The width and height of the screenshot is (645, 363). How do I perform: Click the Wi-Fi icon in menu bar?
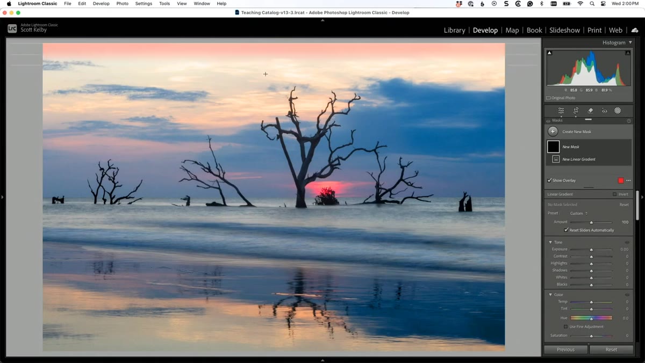pyautogui.click(x=580, y=4)
